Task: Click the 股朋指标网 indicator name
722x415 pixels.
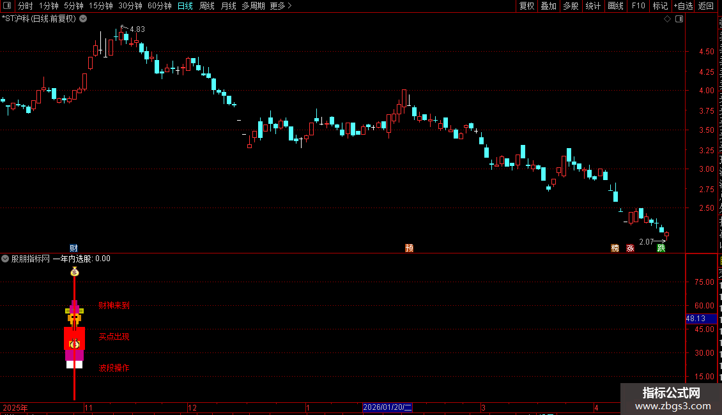Action: point(31,259)
